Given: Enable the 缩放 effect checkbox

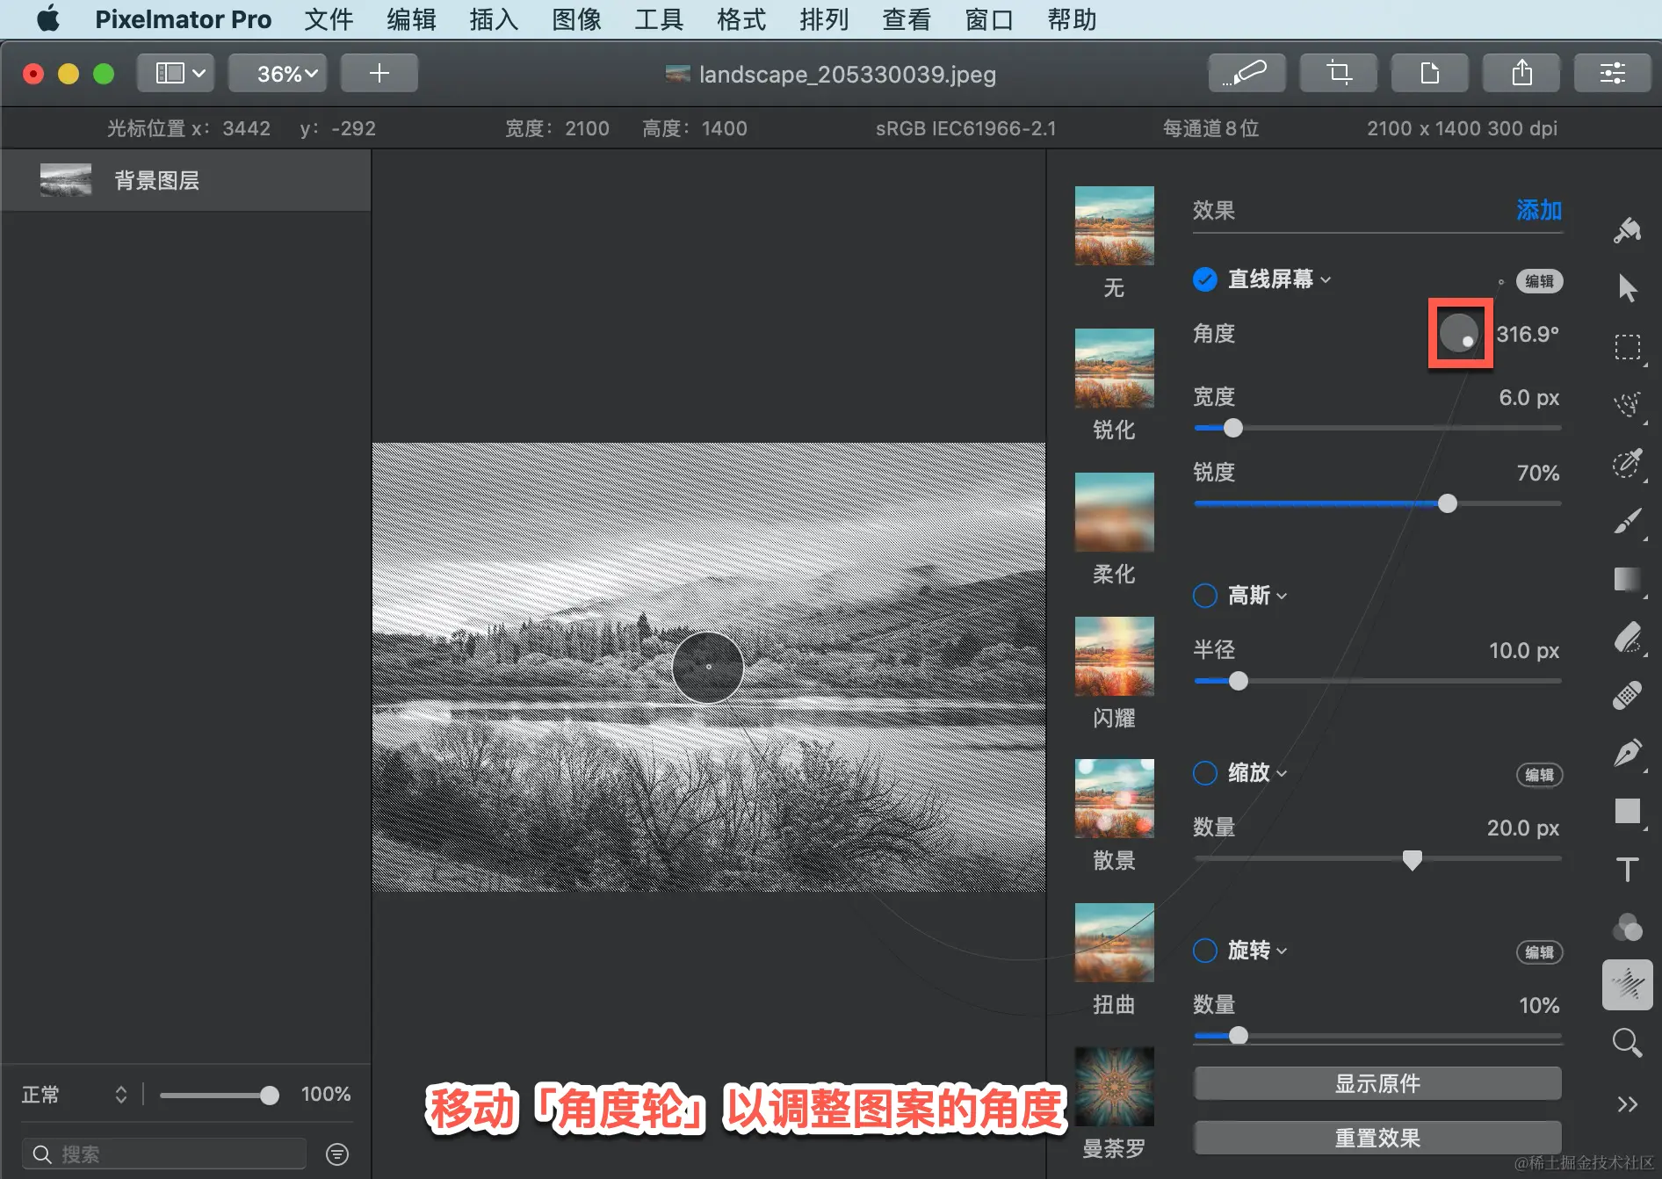Looking at the screenshot, I should 1205,773.
